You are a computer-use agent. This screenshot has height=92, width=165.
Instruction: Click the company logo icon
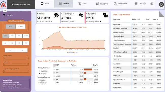(3, 4)
